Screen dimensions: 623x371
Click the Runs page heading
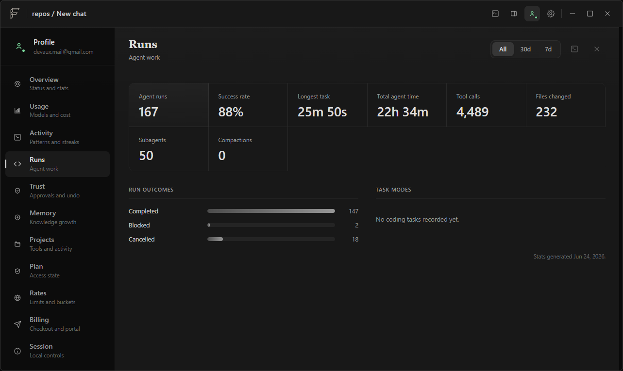[x=143, y=44]
